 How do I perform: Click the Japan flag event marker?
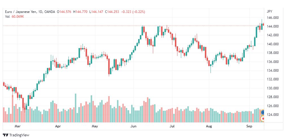[x=263, y=119]
